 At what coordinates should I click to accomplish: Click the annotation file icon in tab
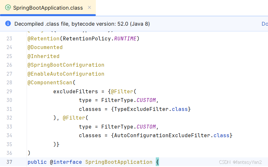(x=8, y=7)
